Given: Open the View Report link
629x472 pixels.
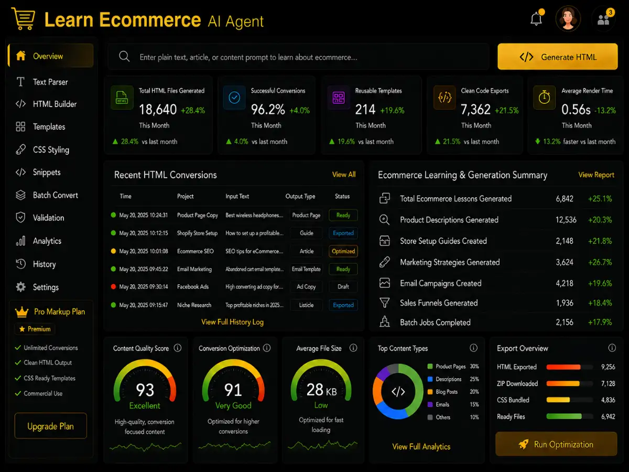Looking at the screenshot, I should point(597,175).
